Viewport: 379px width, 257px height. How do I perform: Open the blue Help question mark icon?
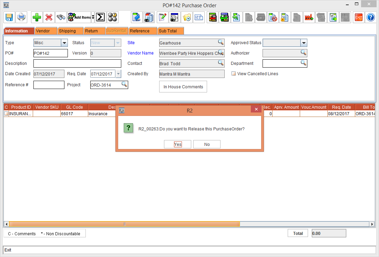370,17
